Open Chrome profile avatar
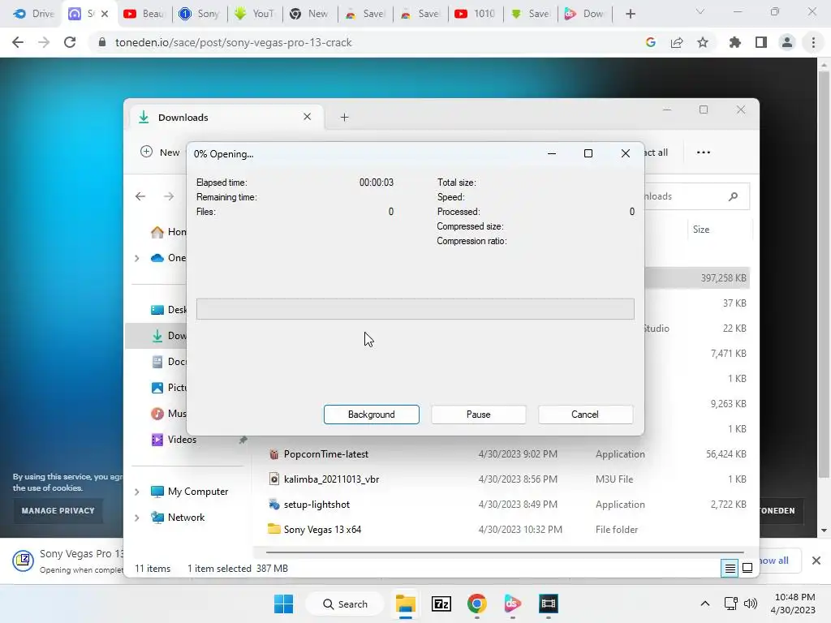Viewport: 831px width, 623px height. [787, 42]
